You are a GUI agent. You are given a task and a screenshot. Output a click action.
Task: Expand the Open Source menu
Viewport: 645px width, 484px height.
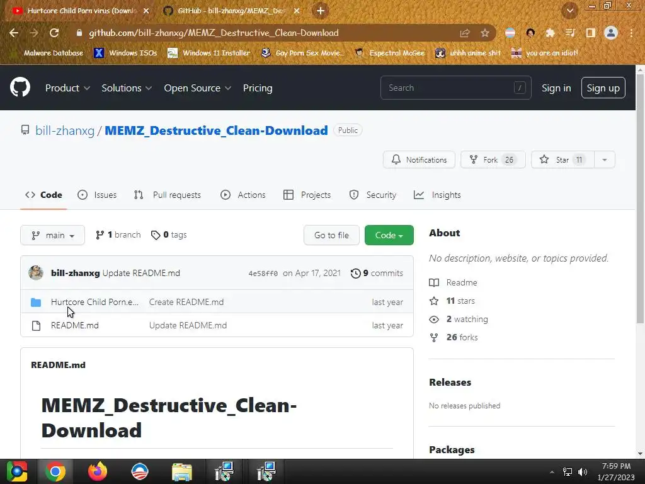click(197, 88)
